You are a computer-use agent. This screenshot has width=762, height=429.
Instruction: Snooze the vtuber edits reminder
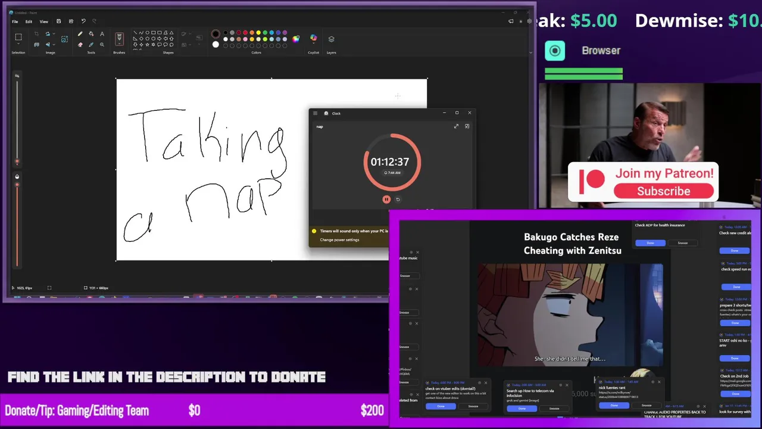pyautogui.click(x=473, y=406)
